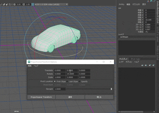This screenshot has height=113, width=159.
Task: Click スケール Y value 0.903
Action: [150, 27]
